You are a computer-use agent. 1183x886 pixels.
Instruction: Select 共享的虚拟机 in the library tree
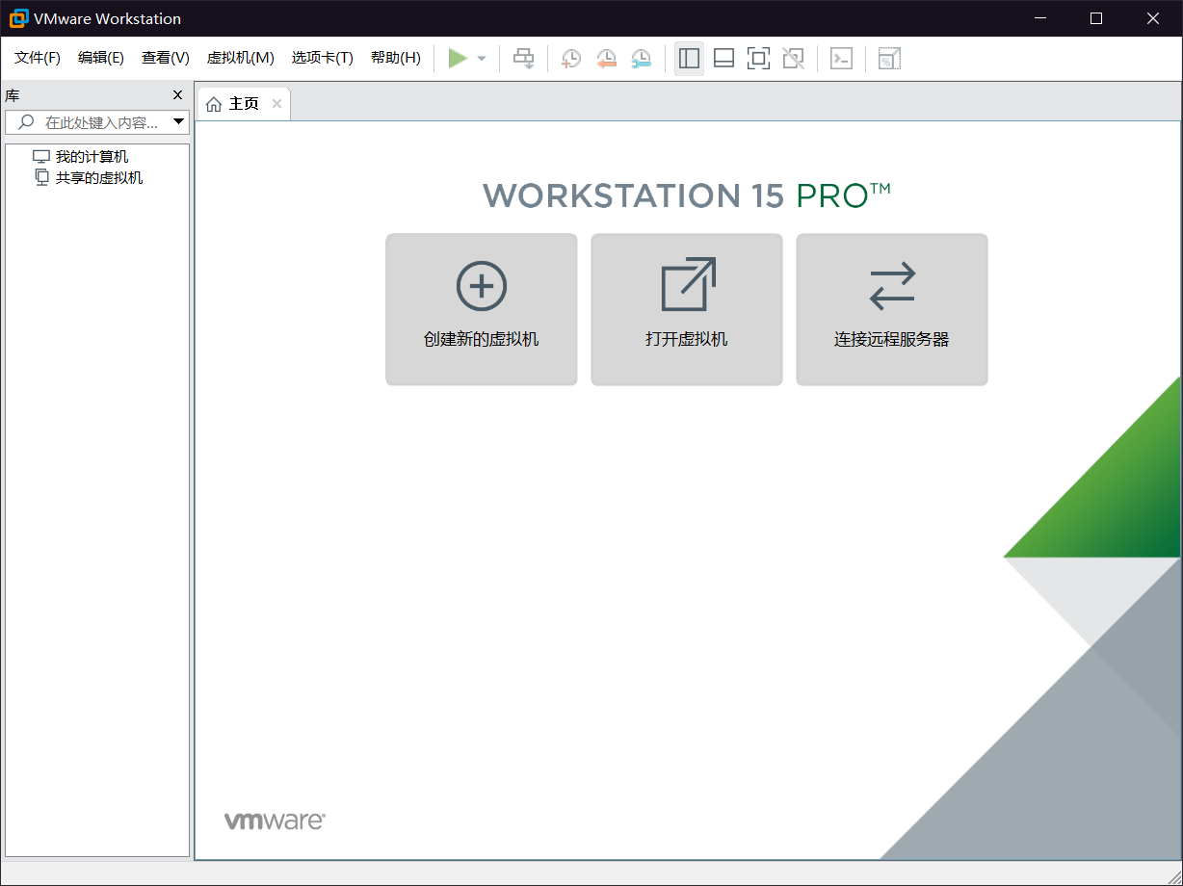(99, 177)
